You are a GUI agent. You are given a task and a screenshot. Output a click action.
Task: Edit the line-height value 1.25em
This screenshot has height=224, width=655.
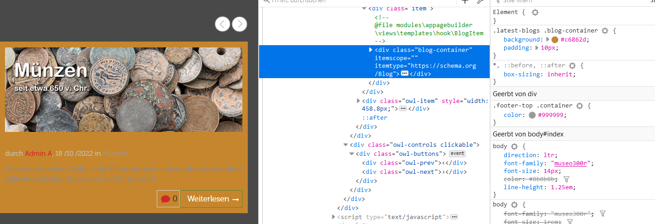[563, 187]
